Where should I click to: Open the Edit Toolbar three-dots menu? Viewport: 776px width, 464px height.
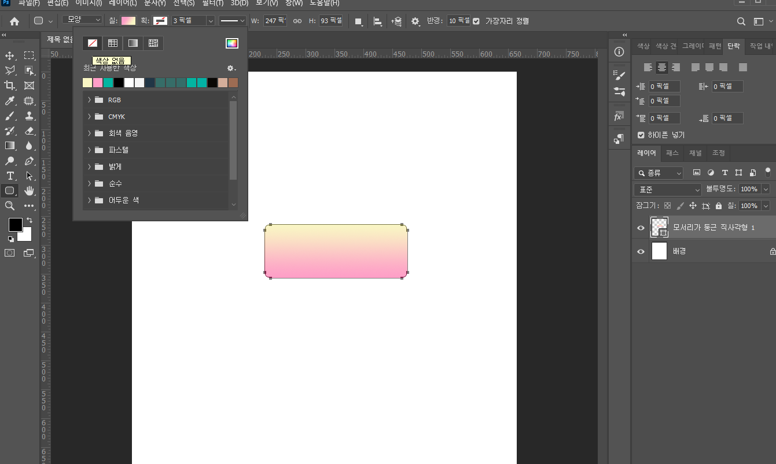pos(29,206)
